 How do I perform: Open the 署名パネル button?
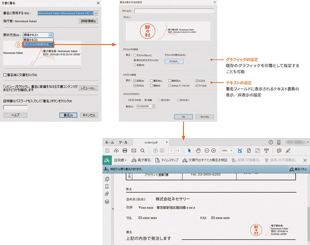click(x=298, y=169)
